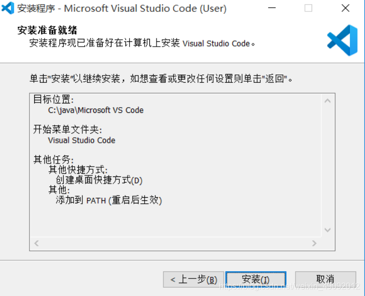Click the 单击"安装"以继续安装 instruction text
Viewport: 365px width, 296px height.
[161, 79]
